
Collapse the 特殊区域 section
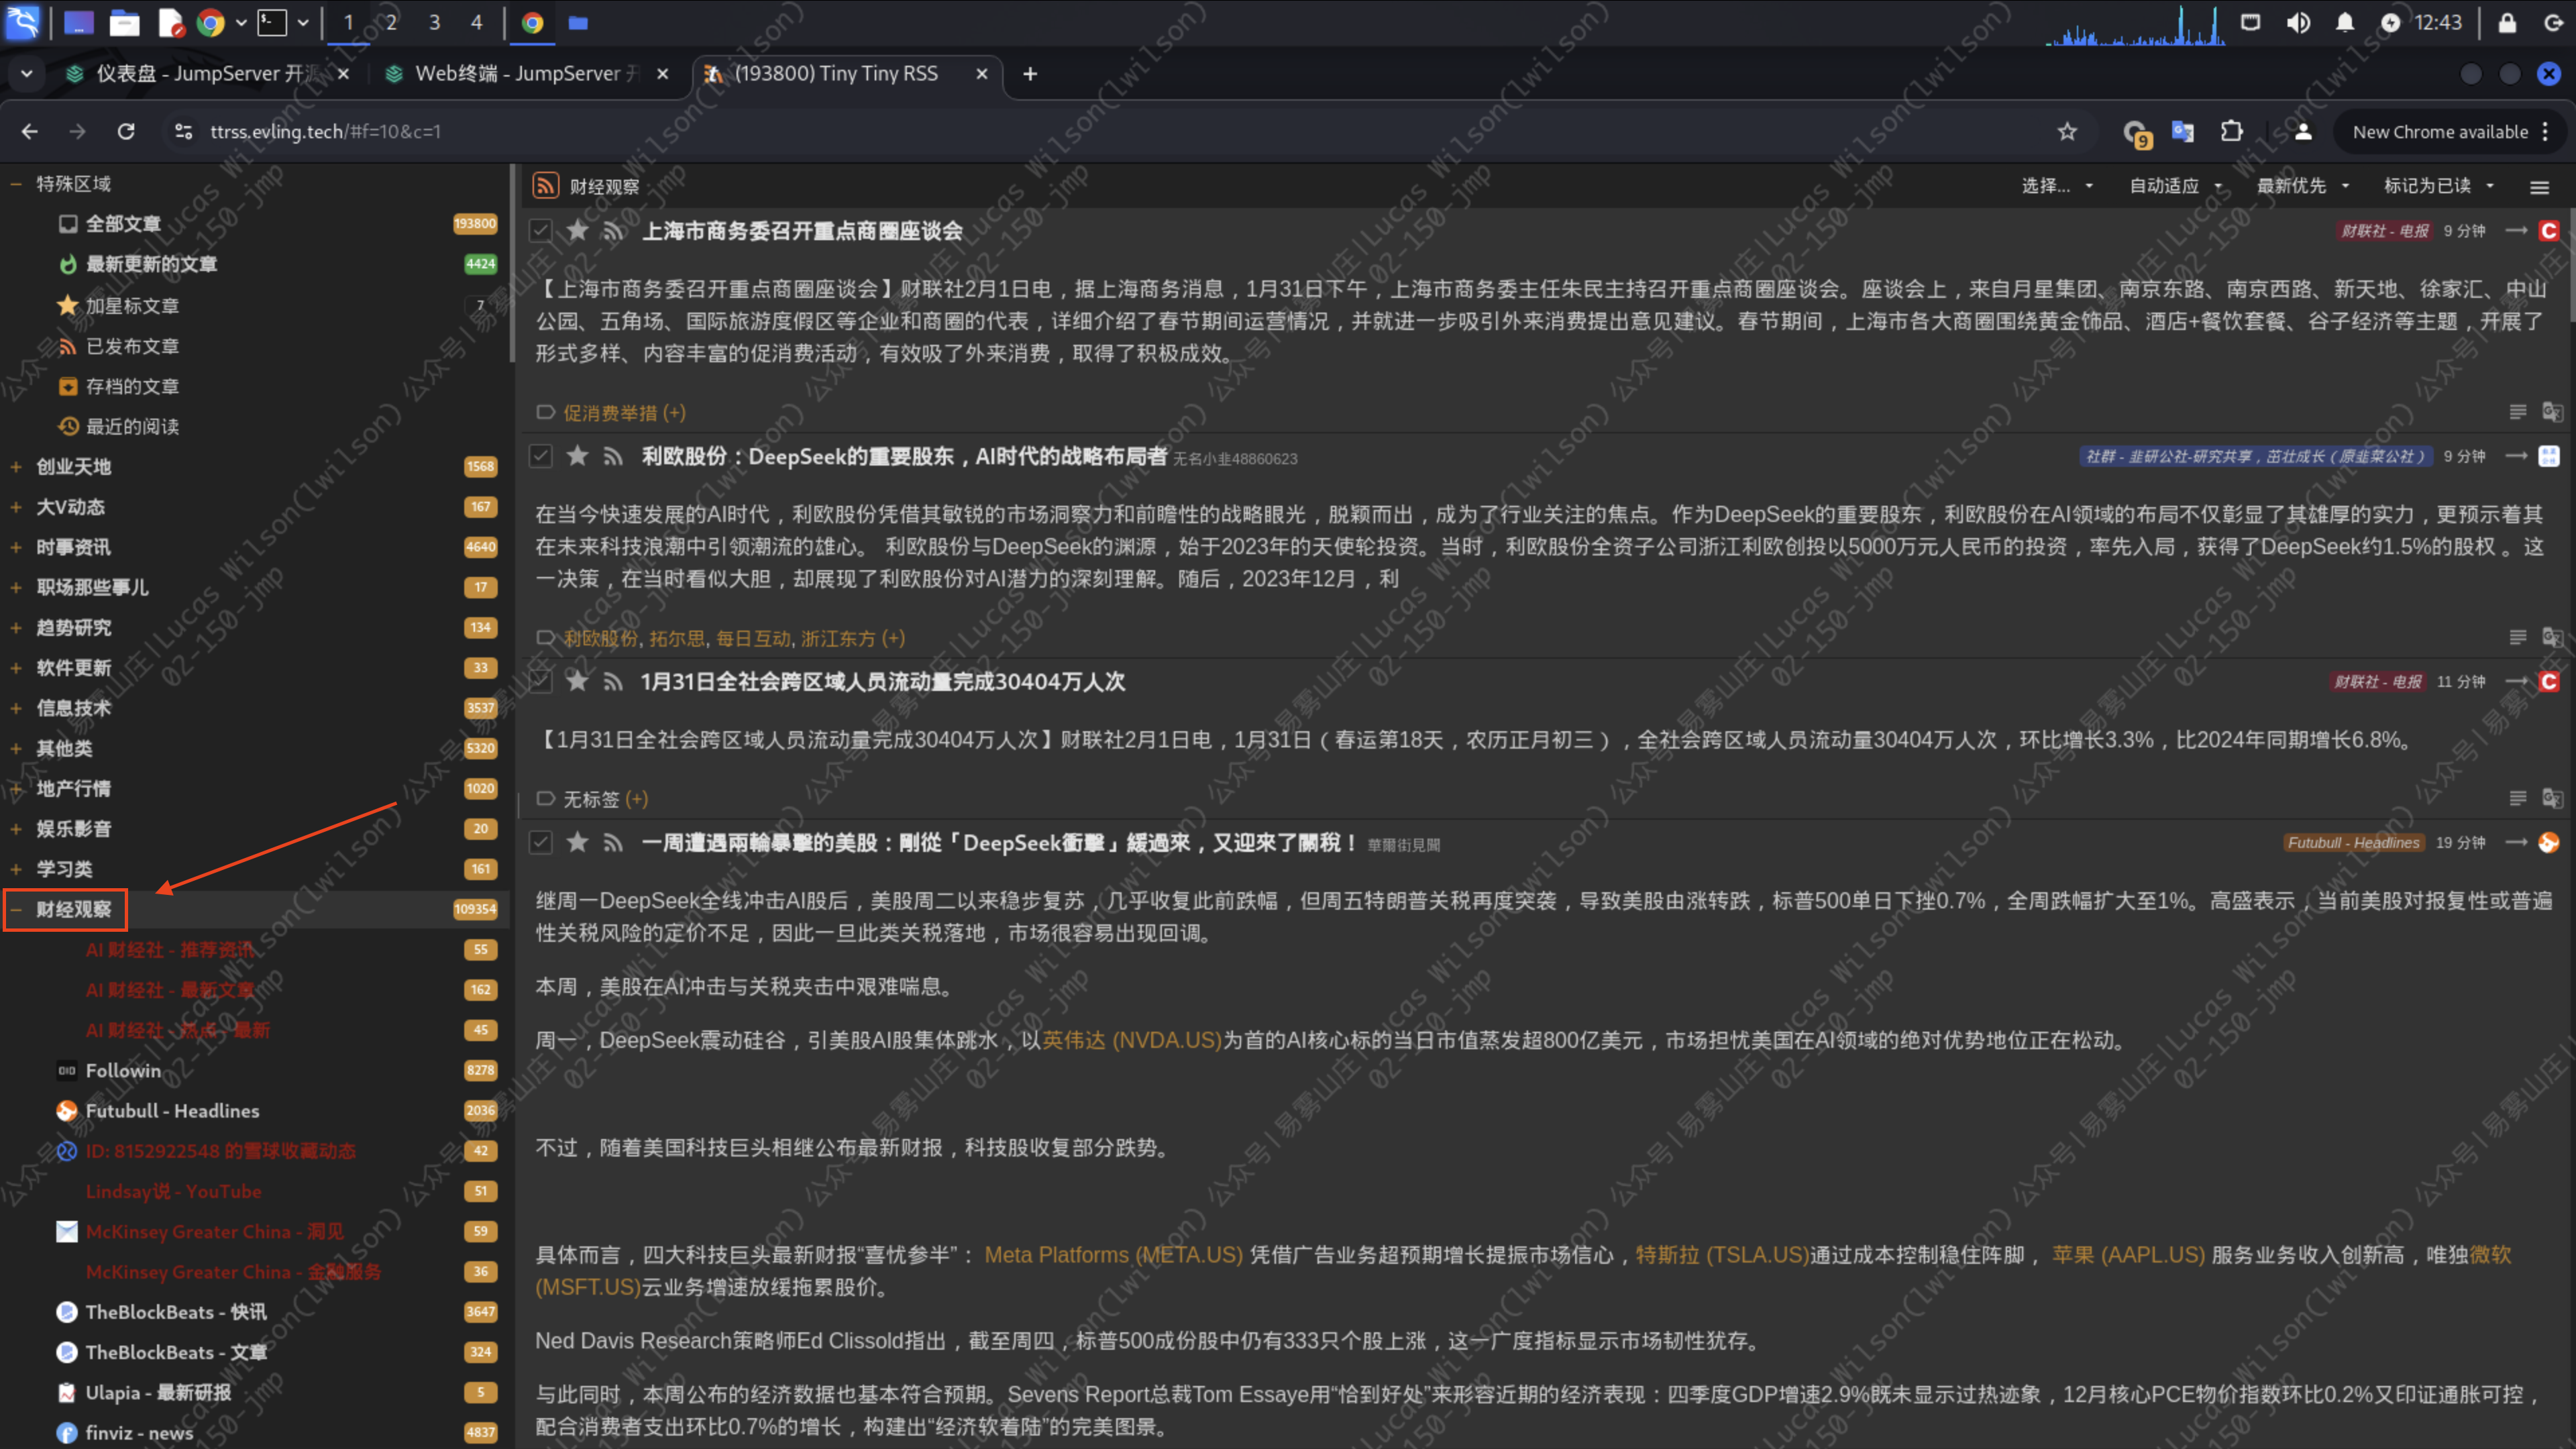point(16,184)
